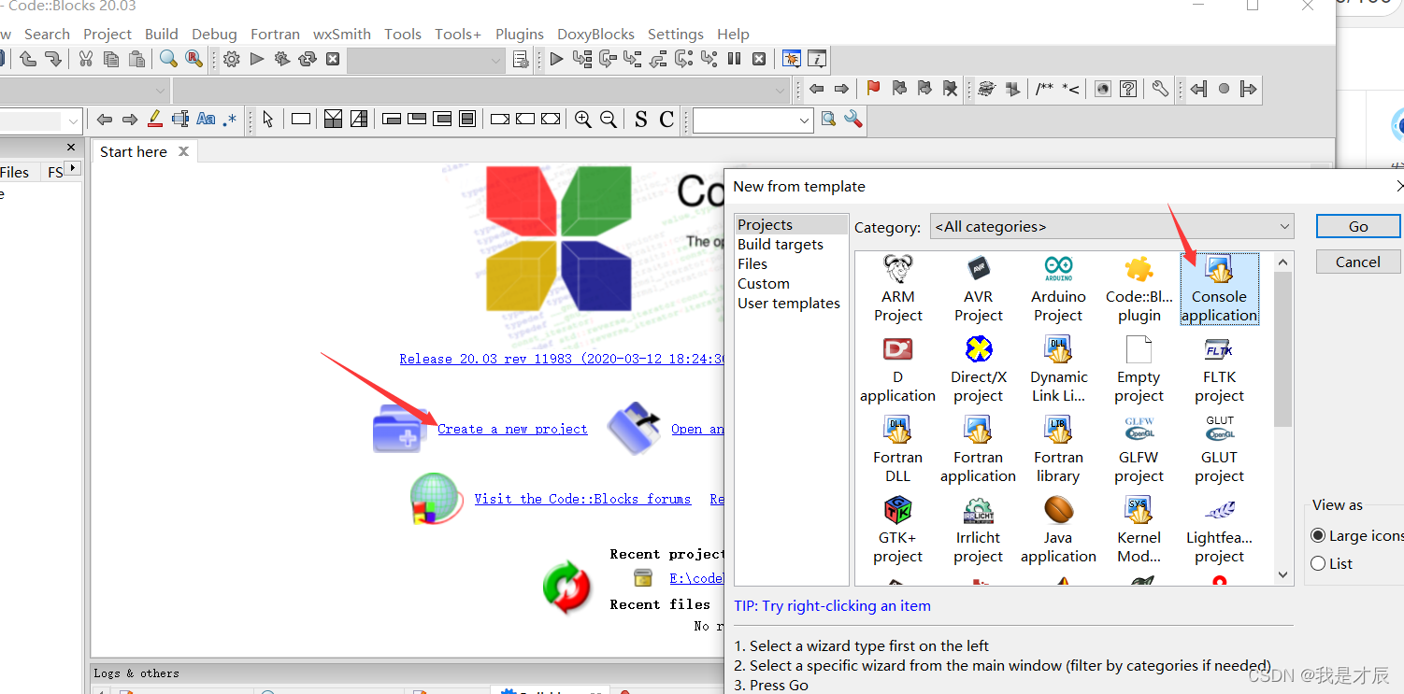Select the Java application template
1404x694 pixels.
tap(1058, 530)
